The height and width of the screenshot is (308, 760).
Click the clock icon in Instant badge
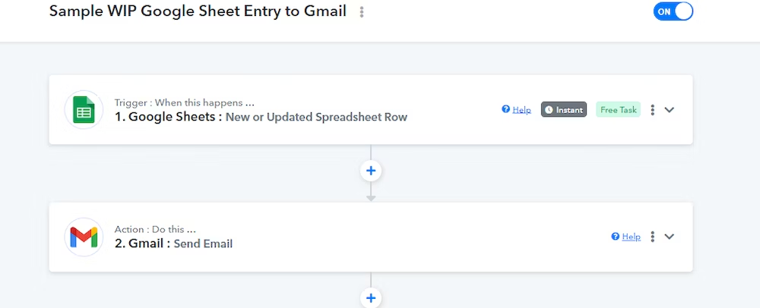[x=549, y=110]
